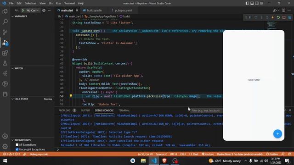Open the Accounts icon in the activity bar
Screen dimensions: 294x165
point(5,136)
